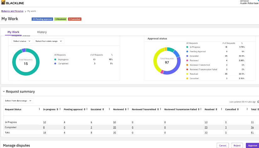This screenshot has height=148, width=259.
Task: Open Escalated column kebab menu
Action: [x=109, y=109]
